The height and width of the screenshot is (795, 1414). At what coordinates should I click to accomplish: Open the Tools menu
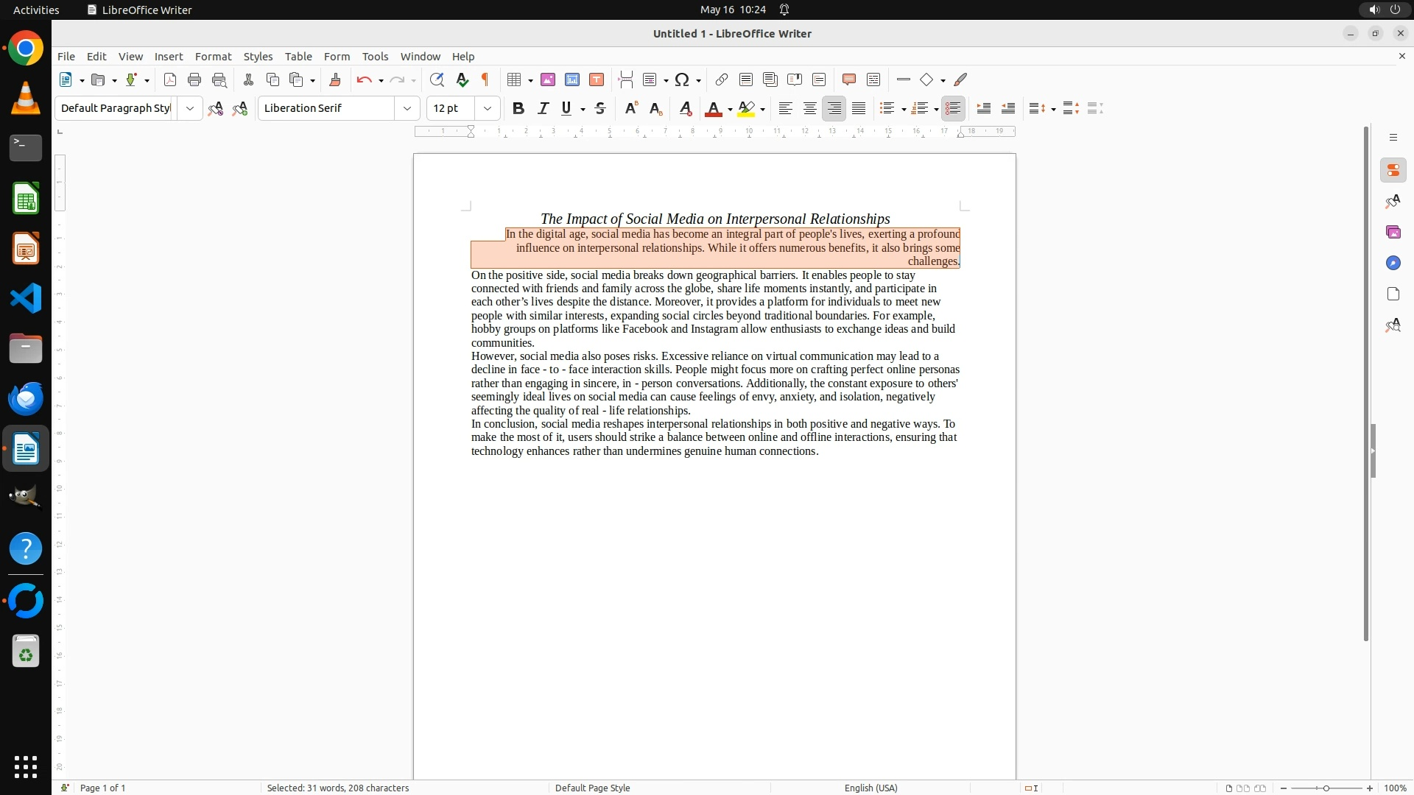pyautogui.click(x=375, y=57)
